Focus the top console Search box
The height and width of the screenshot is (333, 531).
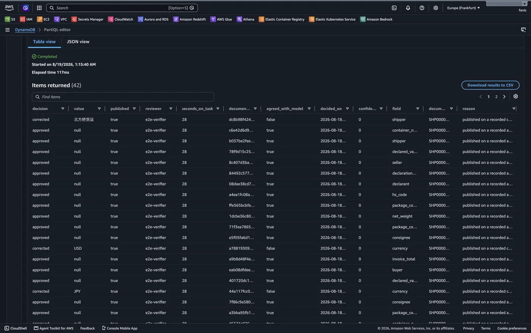coord(122,8)
